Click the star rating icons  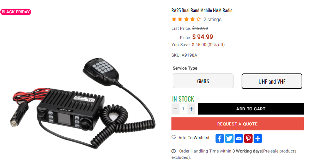pos(186,19)
